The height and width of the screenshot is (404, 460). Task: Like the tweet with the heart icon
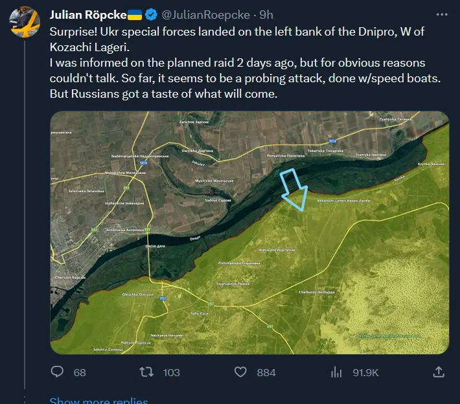point(240,372)
